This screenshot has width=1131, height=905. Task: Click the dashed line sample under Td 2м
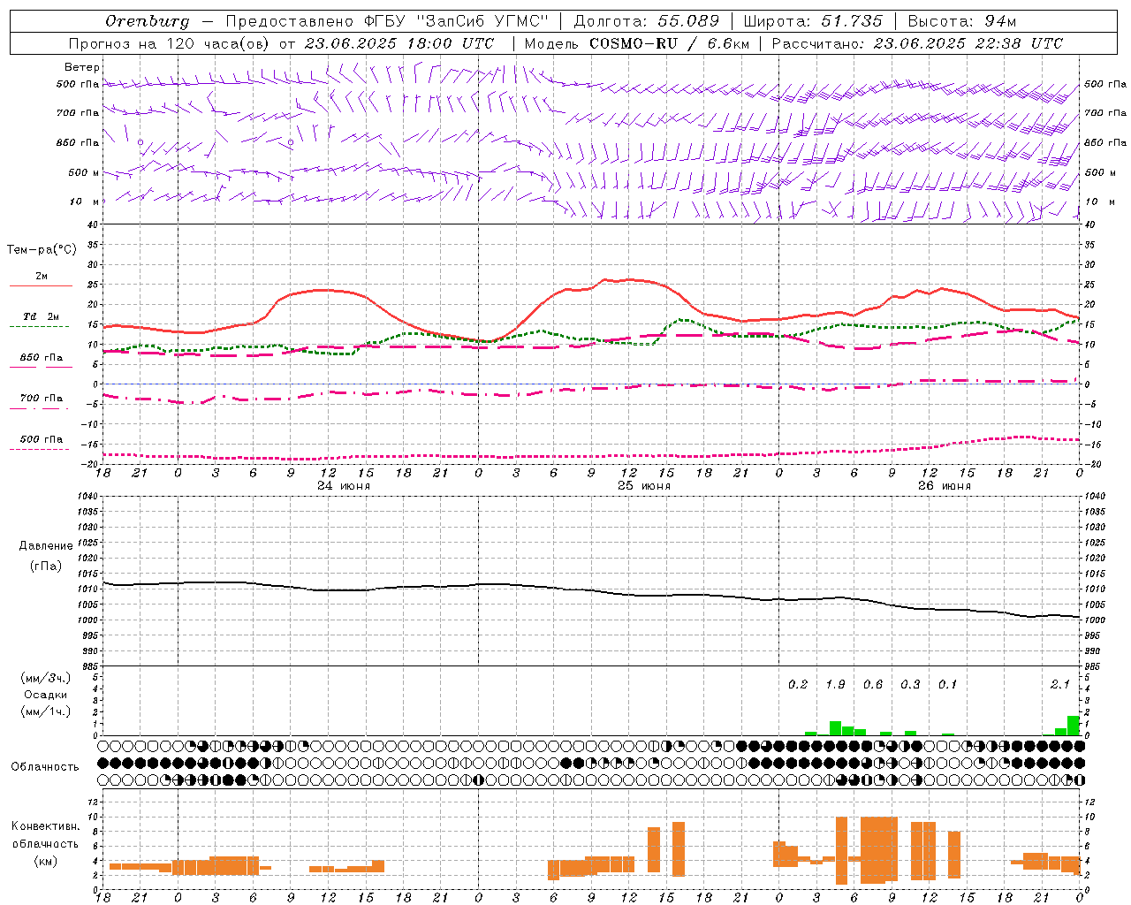pos(41,326)
